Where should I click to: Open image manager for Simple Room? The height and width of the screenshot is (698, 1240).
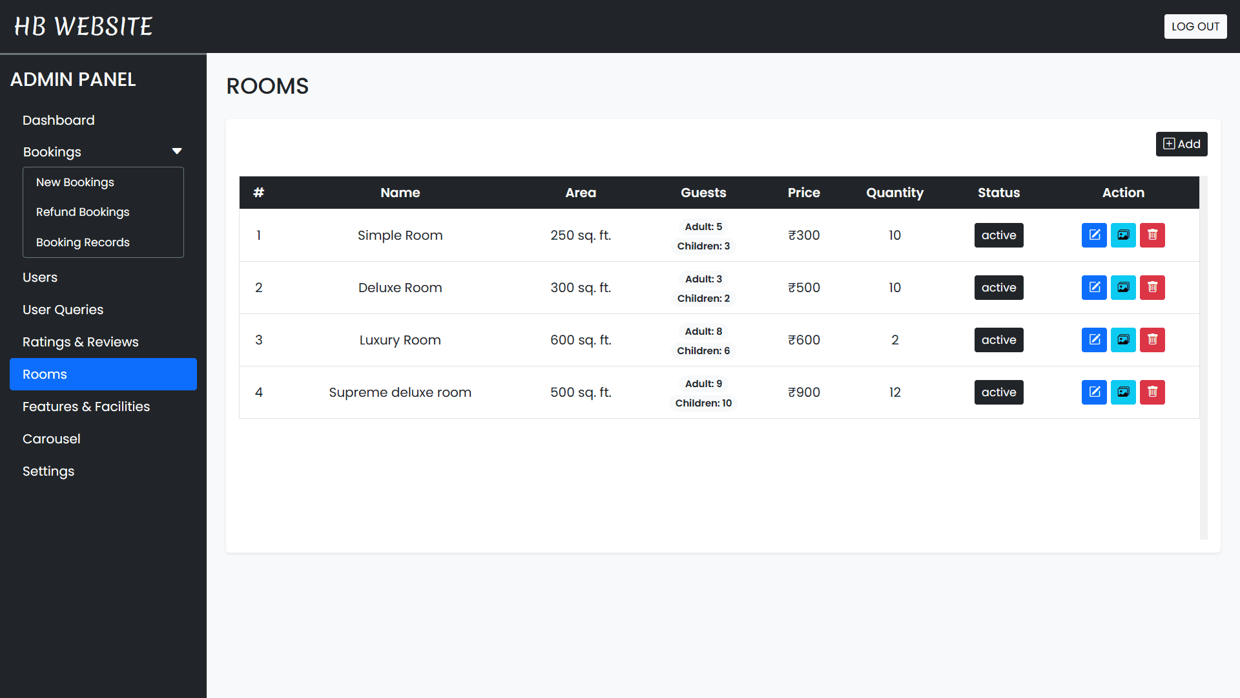[1123, 235]
